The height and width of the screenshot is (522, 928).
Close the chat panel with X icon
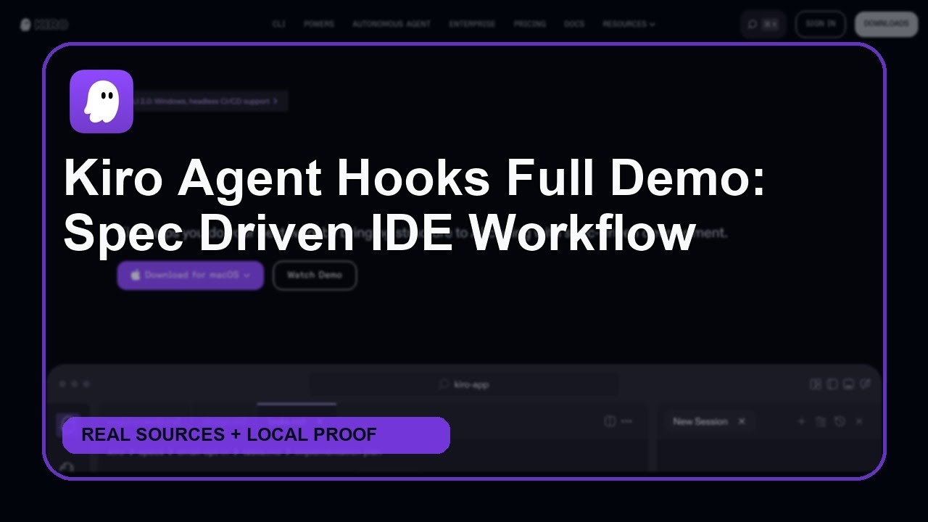coord(859,421)
